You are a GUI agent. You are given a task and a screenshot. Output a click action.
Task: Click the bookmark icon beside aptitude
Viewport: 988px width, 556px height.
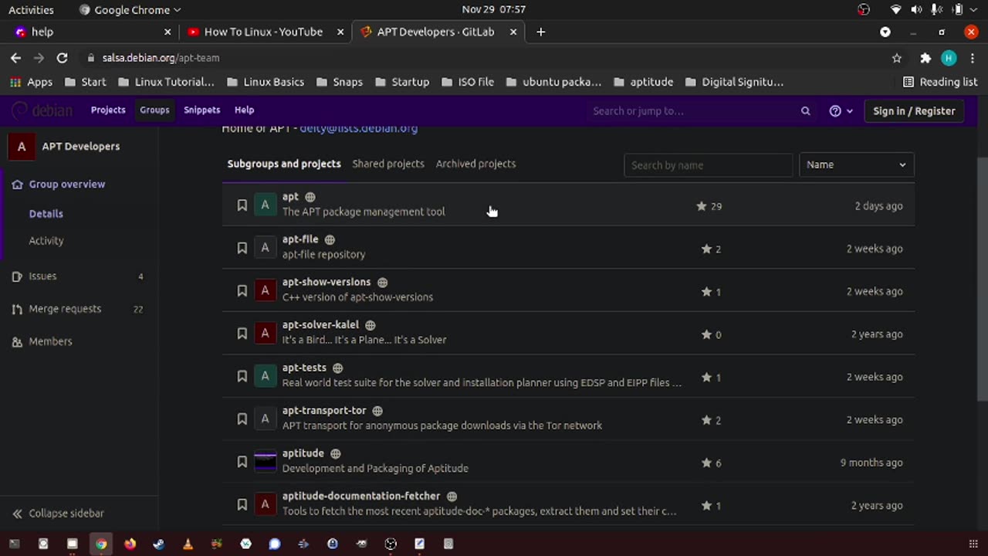point(242,462)
